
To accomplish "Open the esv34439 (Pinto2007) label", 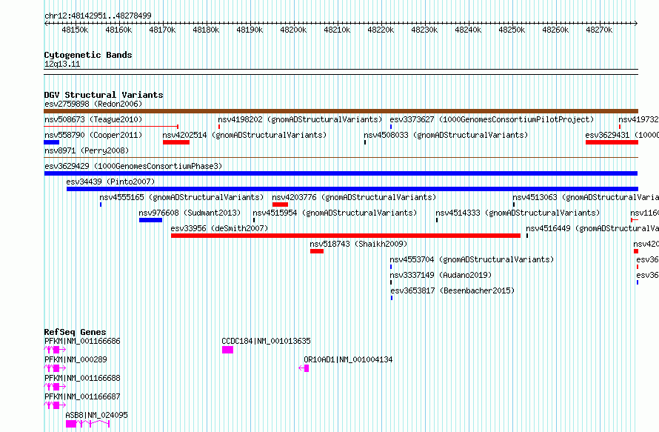I will (x=110, y=182).
